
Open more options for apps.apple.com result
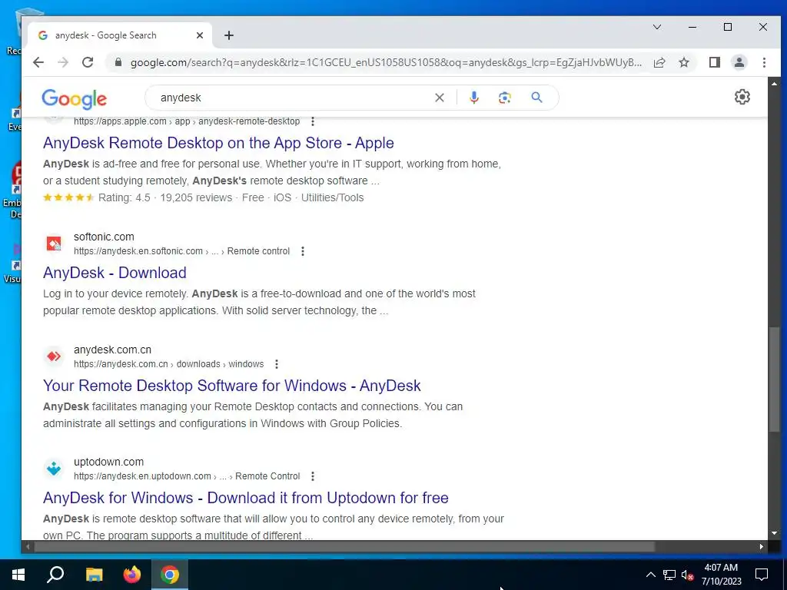pos(313,121)
